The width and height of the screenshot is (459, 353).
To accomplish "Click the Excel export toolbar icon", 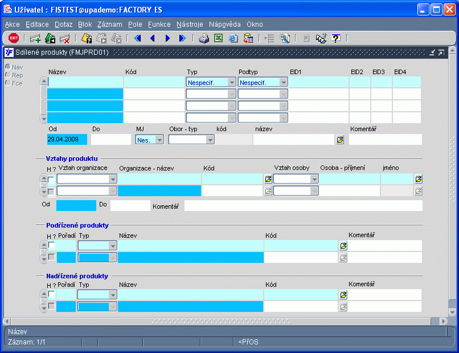I will pyautogui.click(x=218, y=38).
